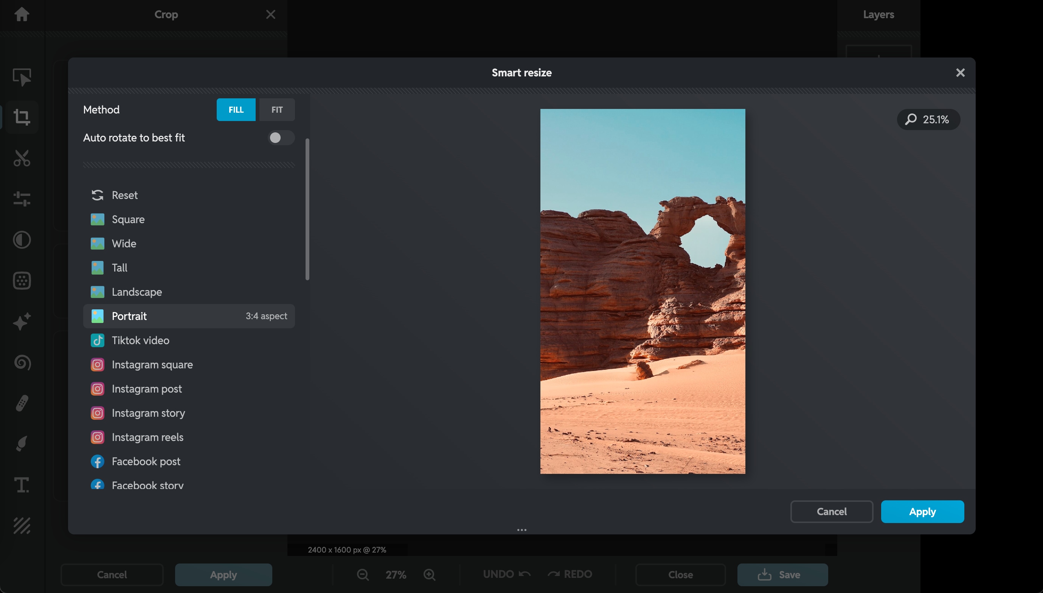This screenshot has width=1043, height=593.
Task: Select the Arrange tool in sidebar
Action: pos(22,77)
